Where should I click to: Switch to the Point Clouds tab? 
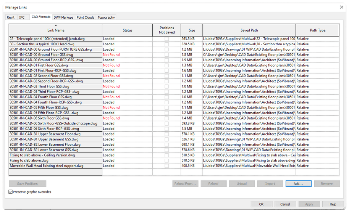(85, 17)
